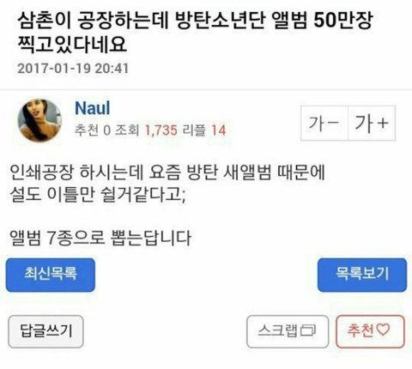Image resolution: width=412 pixels, height=369 pixels.
Task: Click the copy icon in 스크랩 button
Action: click(x=308, y=330)
